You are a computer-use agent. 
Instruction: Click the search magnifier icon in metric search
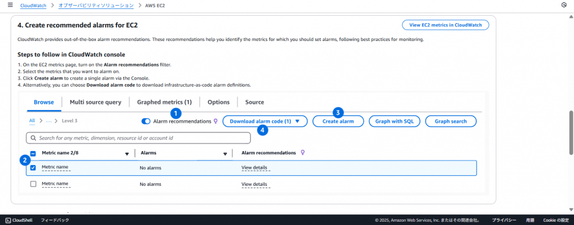click(34, 138)
